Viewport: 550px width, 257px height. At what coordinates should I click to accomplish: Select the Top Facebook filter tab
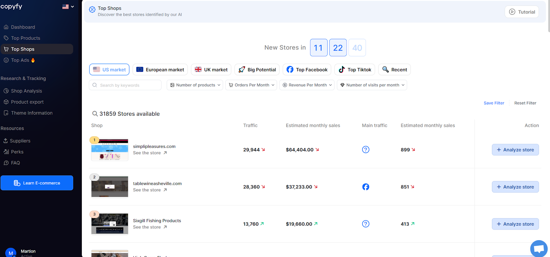pos(307,69)
